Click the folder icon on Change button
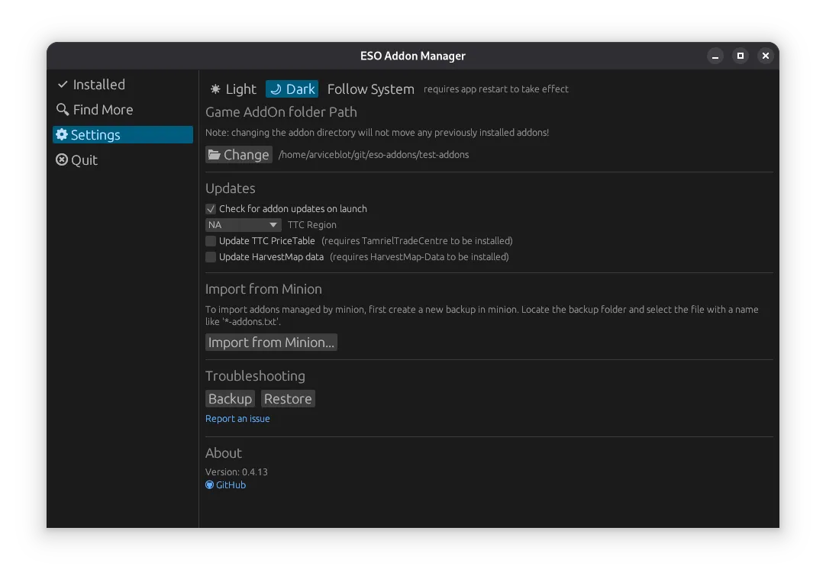Image resolution: width=826 pixels, height=579 pixels. point(214,155)
